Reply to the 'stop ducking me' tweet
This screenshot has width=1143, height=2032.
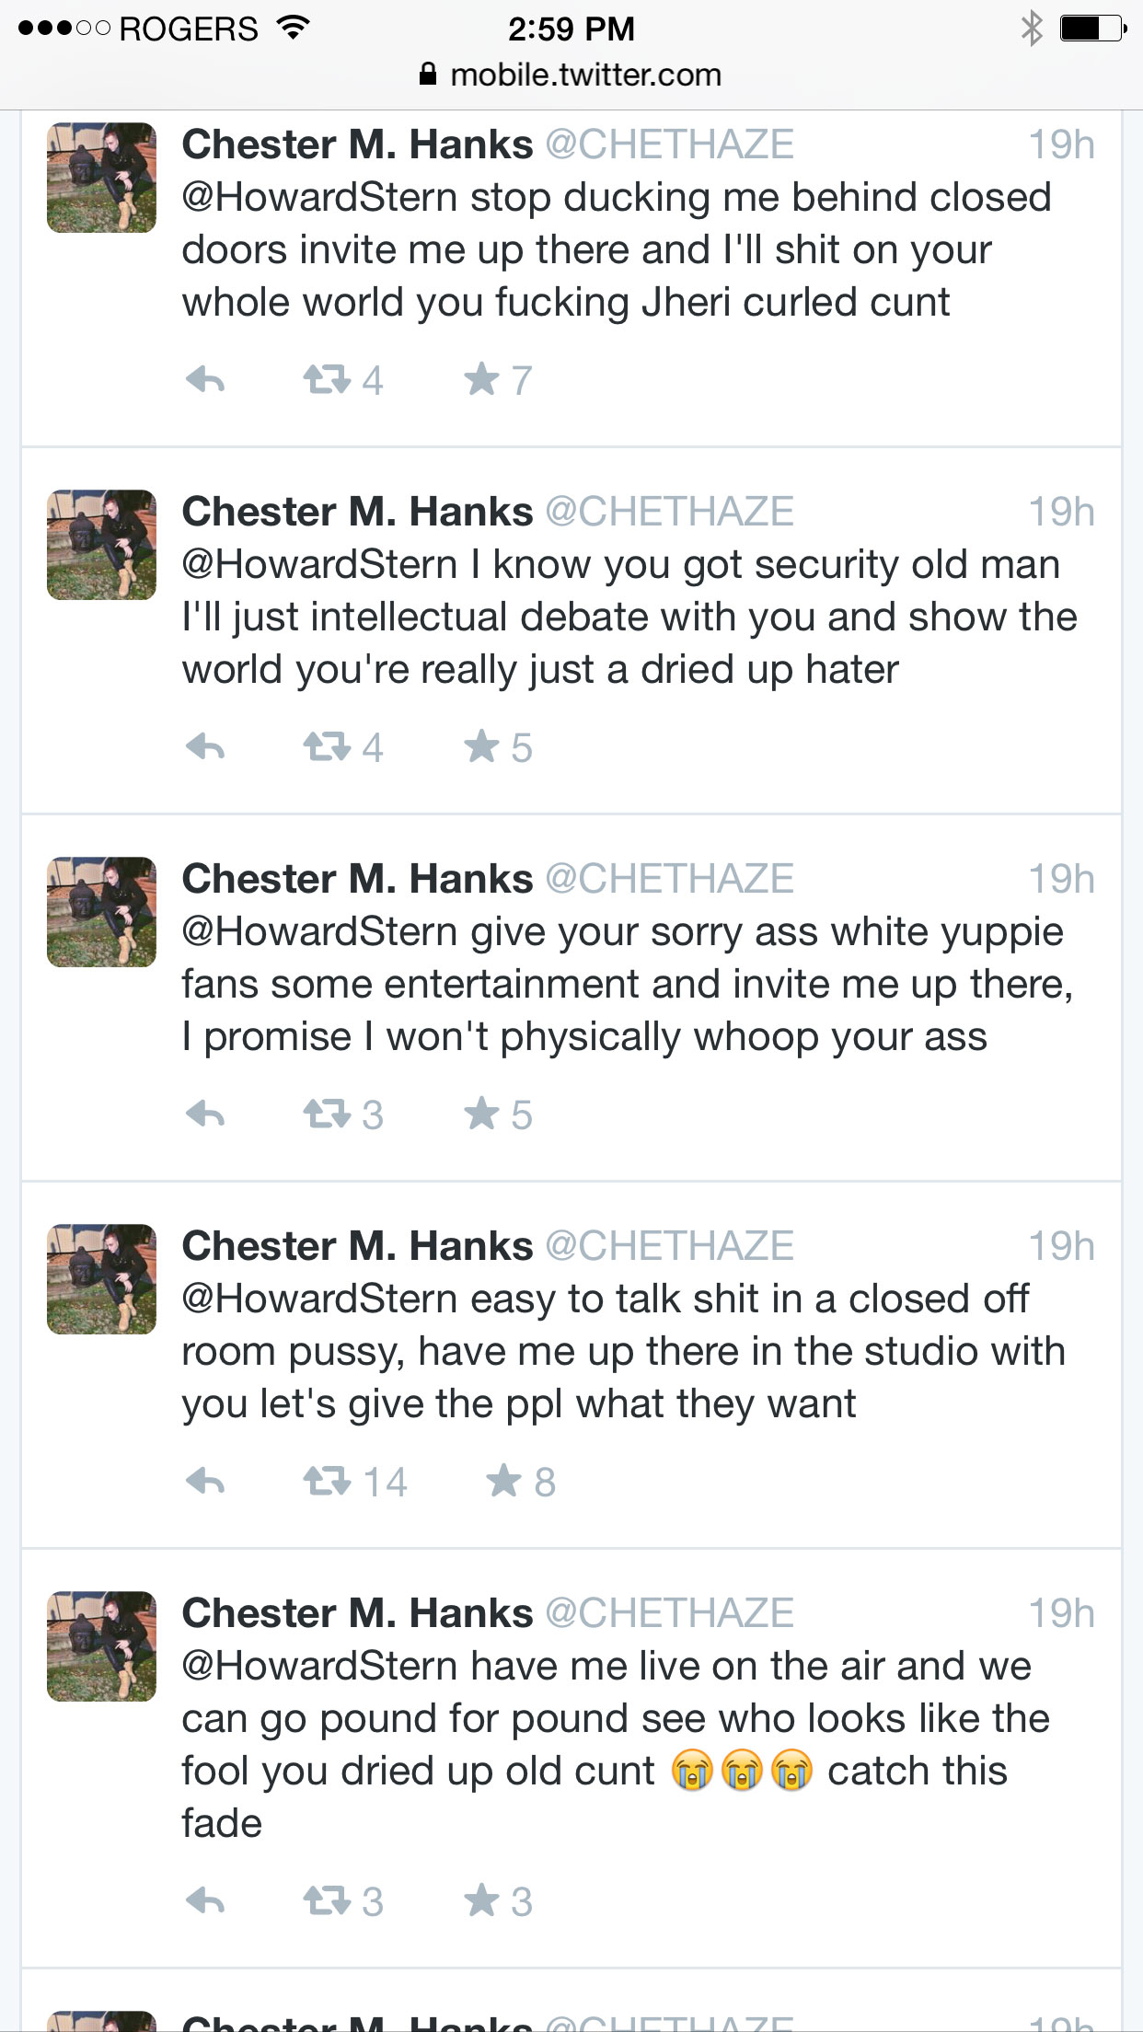(x=205, y=379)
